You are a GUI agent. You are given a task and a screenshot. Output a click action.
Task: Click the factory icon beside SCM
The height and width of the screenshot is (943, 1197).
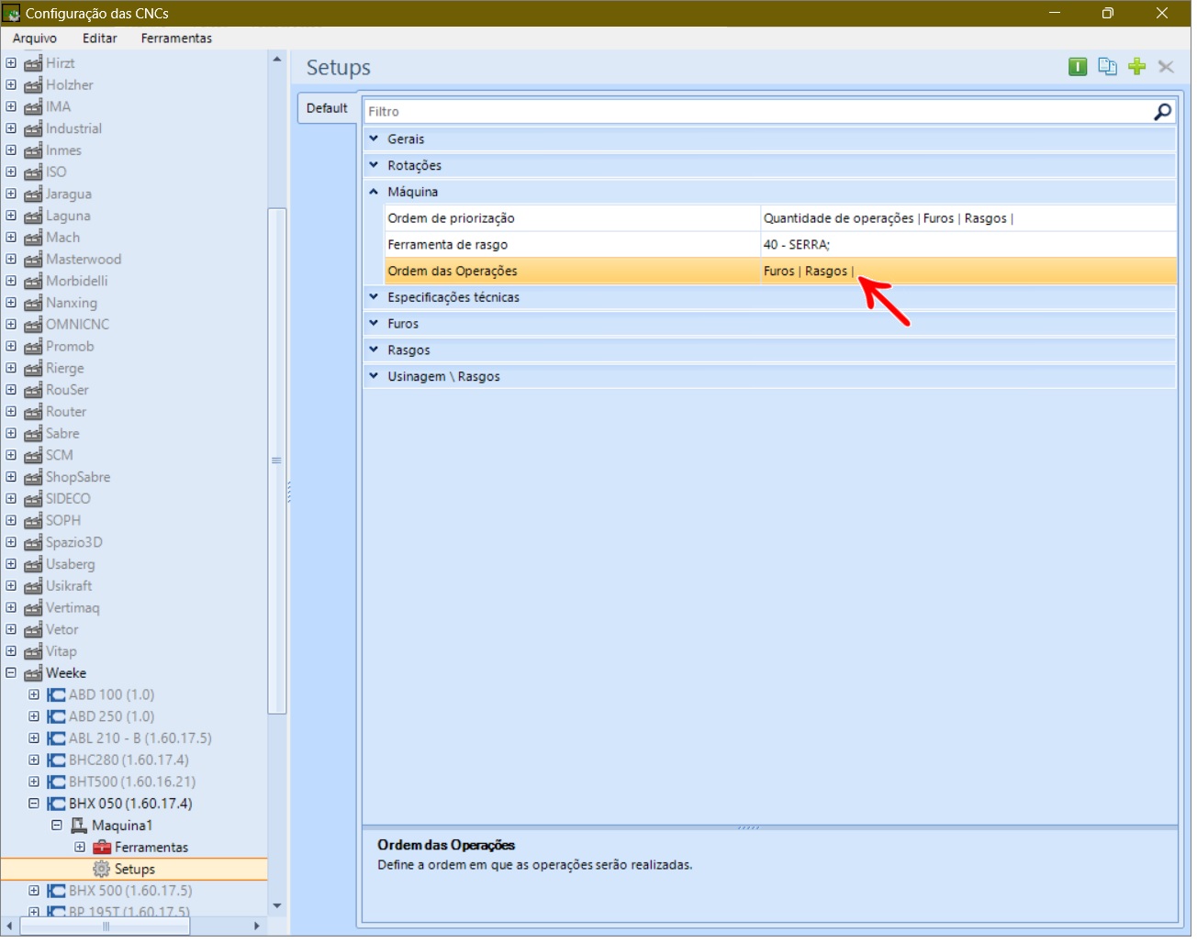[x=33, y=456]
